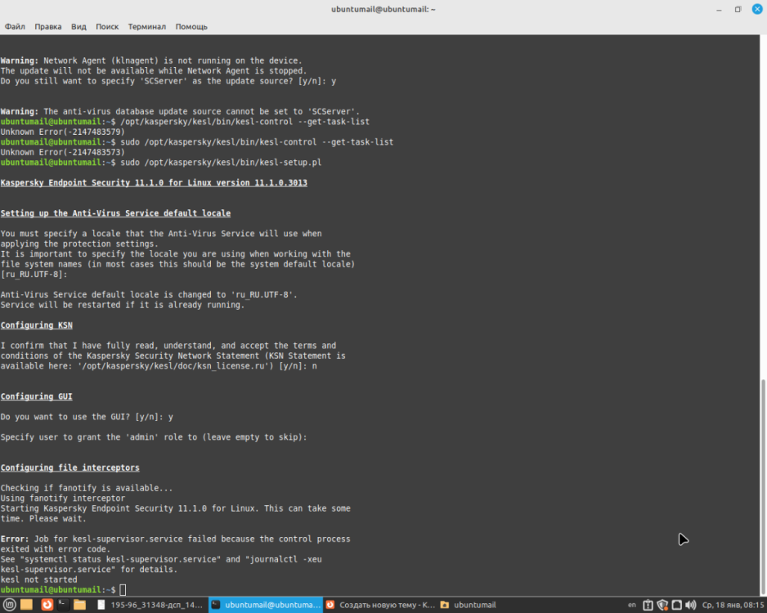Click the 'kesl not started' line
The image size is (767, 613).
coord(38,579)
